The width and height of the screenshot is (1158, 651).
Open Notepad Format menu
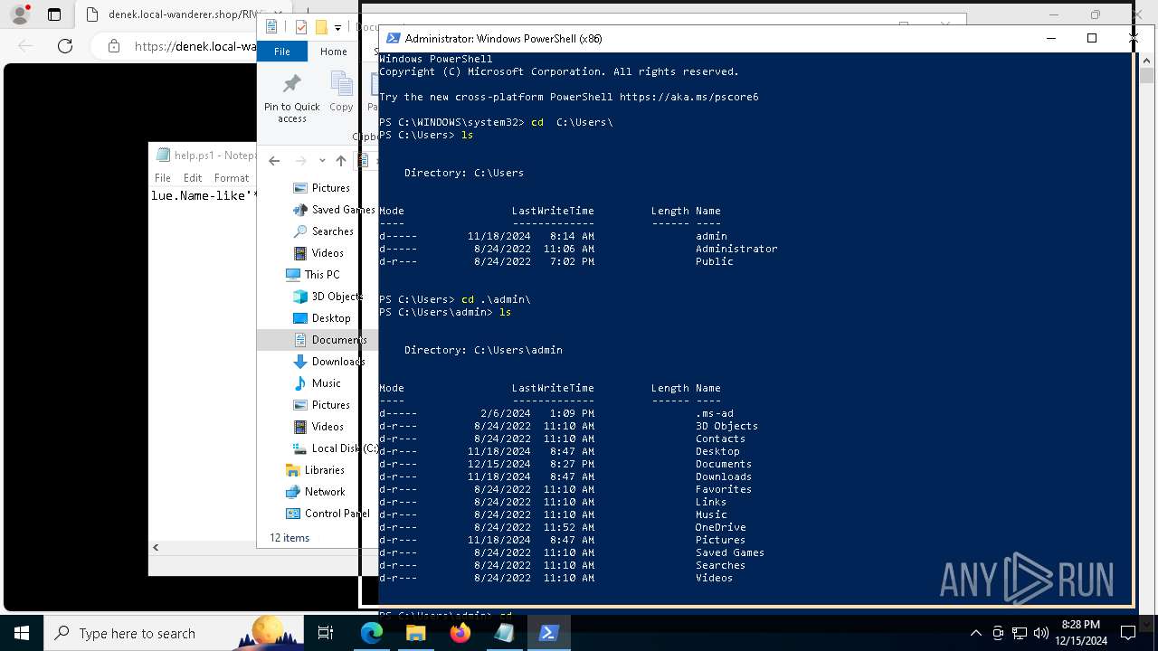pyautogui.click(x=232, y=178)
